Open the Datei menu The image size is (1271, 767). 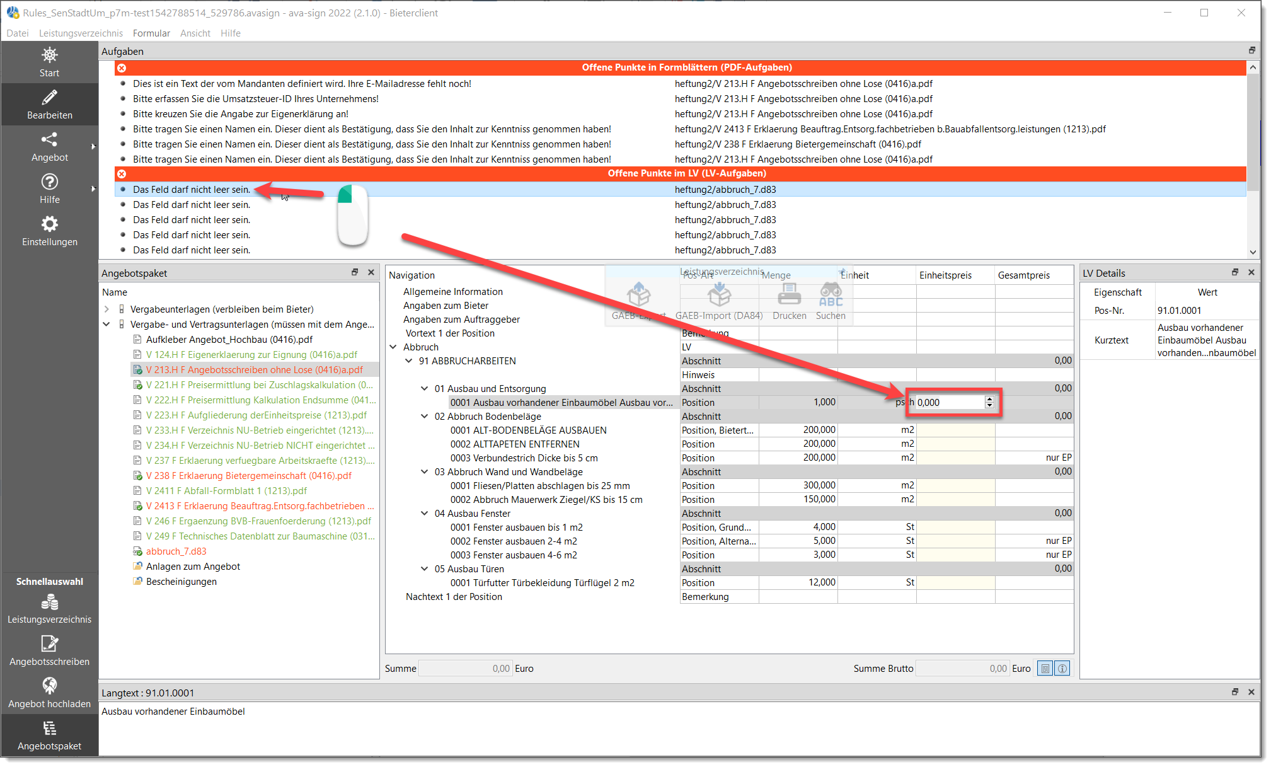(18, 33)
